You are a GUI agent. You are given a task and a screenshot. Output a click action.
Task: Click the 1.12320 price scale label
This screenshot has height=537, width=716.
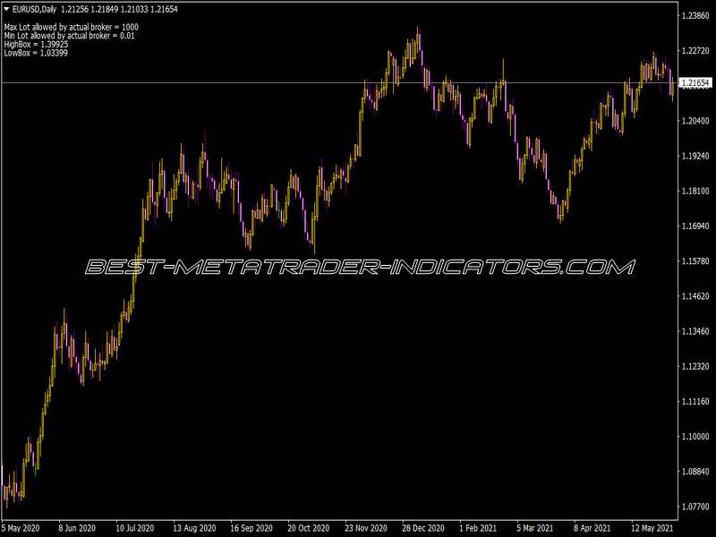click(695, 366)
